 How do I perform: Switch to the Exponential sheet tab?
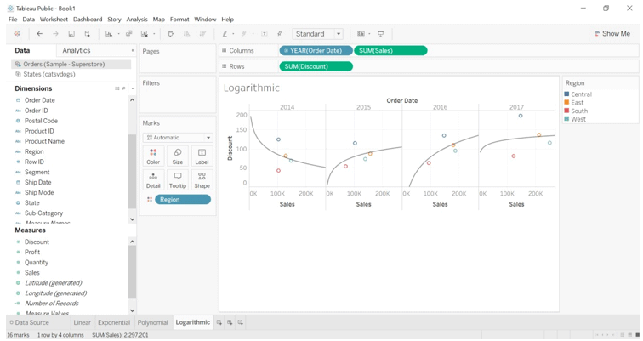point(114,322)
